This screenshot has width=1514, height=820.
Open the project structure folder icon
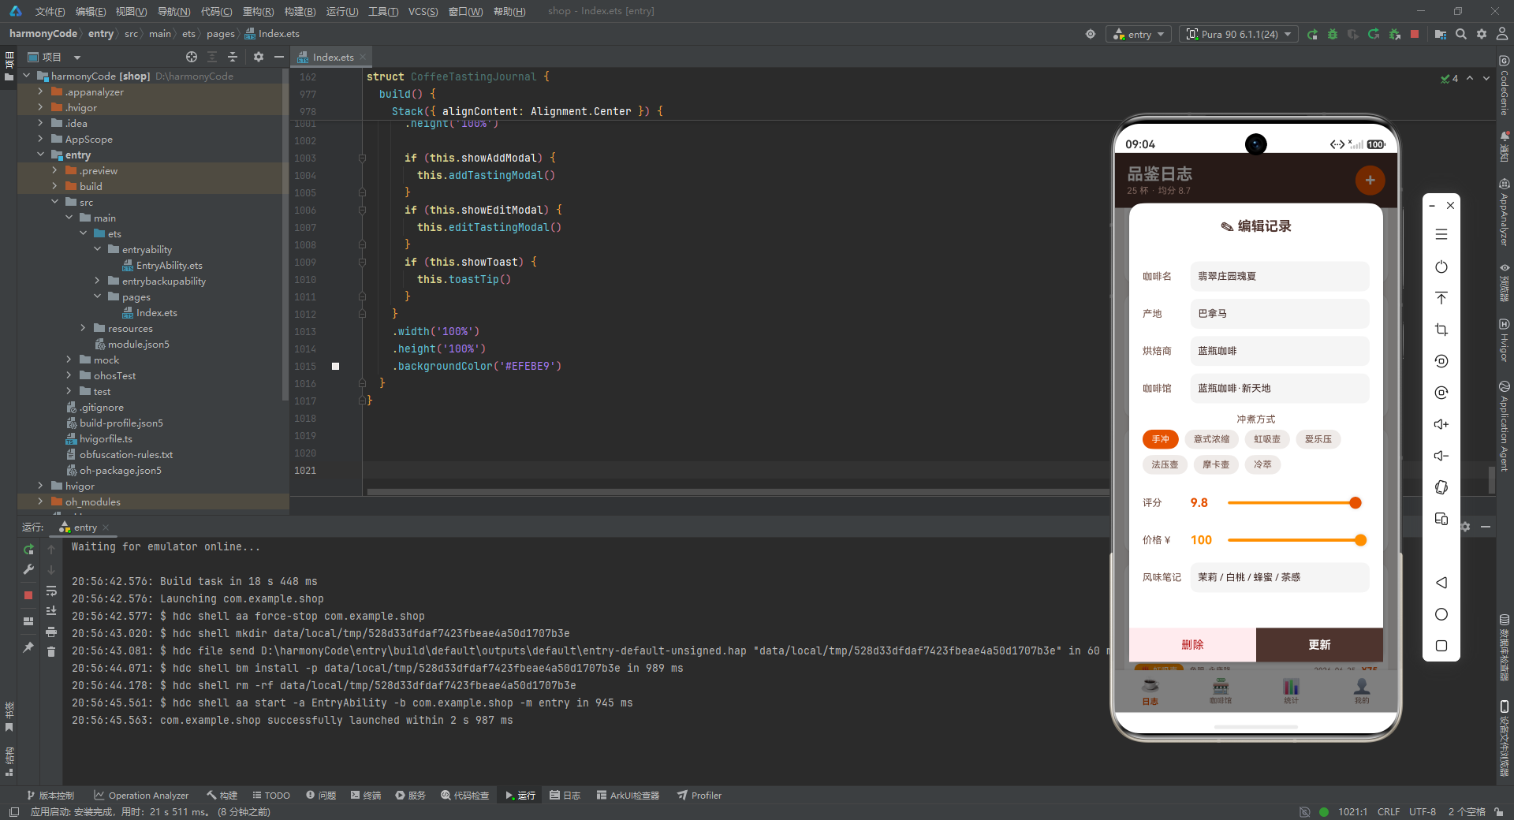coord(1441,35)
